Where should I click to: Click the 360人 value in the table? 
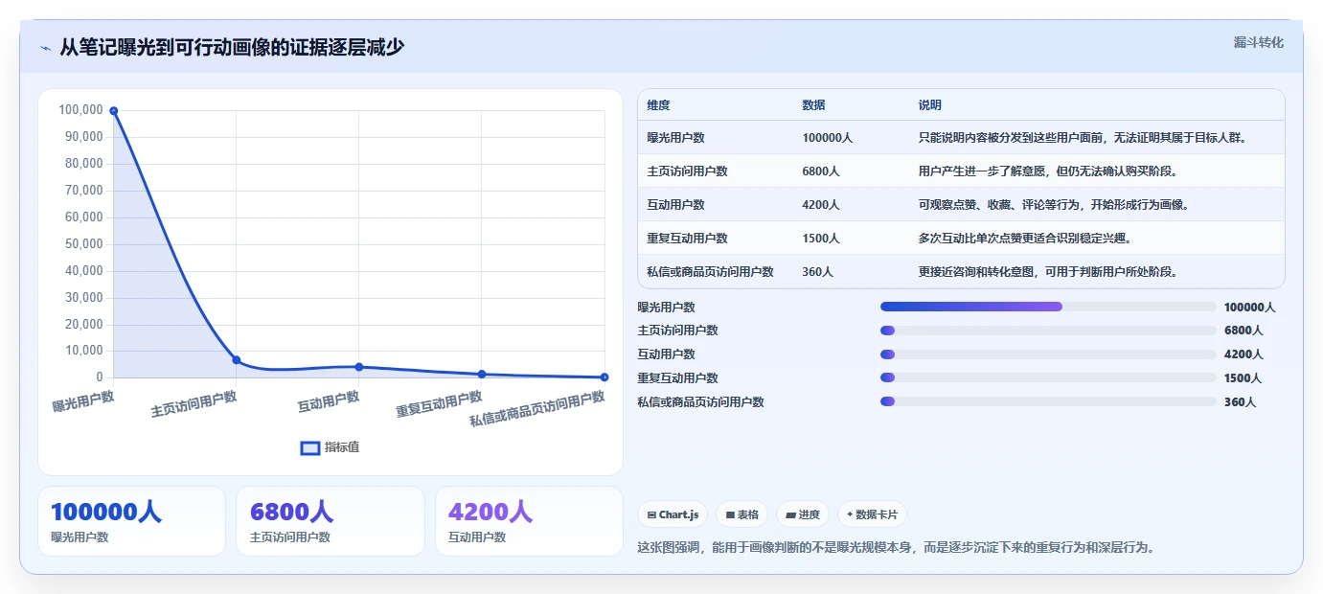pyautogui.click(x=817, y=272)
